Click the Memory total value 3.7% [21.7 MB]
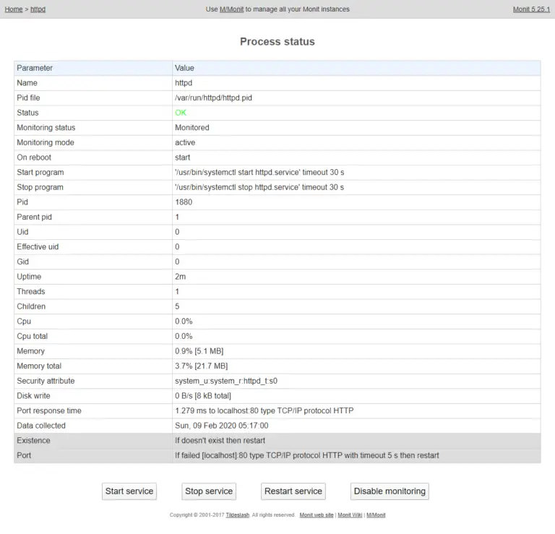555x534 pixels. [202, 366]
